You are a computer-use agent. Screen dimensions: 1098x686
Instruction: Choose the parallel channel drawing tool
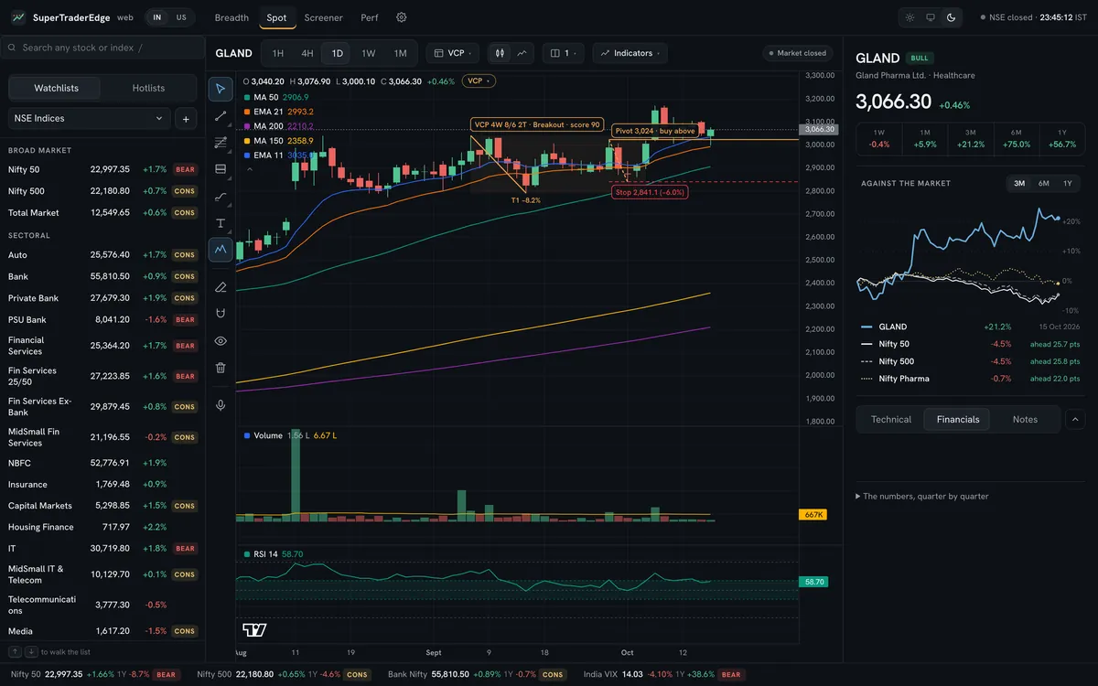click(221, 143)
